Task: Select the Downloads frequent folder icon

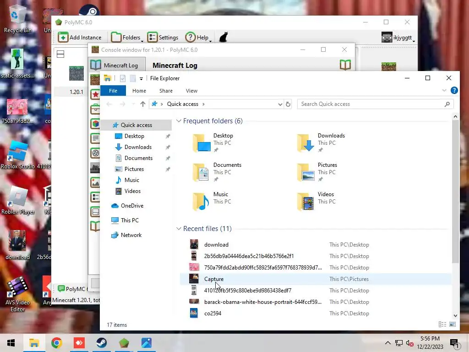Action: tap(305, 143)
